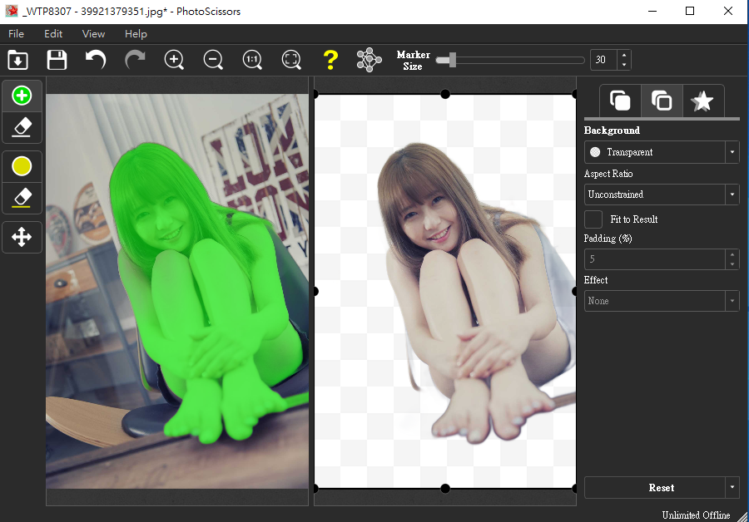Open the File menu
Screen dimensions: 749x522
click(x=16, y=34)
